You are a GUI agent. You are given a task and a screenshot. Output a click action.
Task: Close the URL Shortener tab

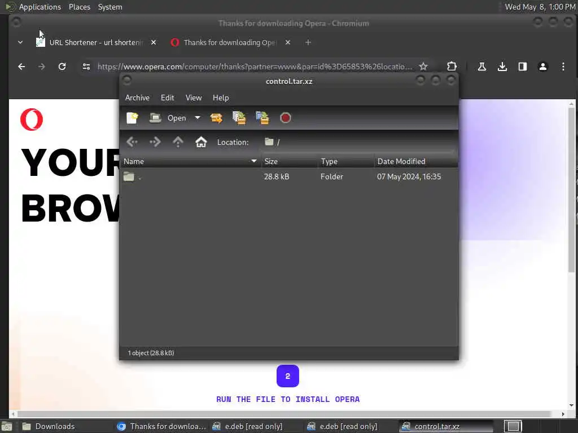pos(154,43)
